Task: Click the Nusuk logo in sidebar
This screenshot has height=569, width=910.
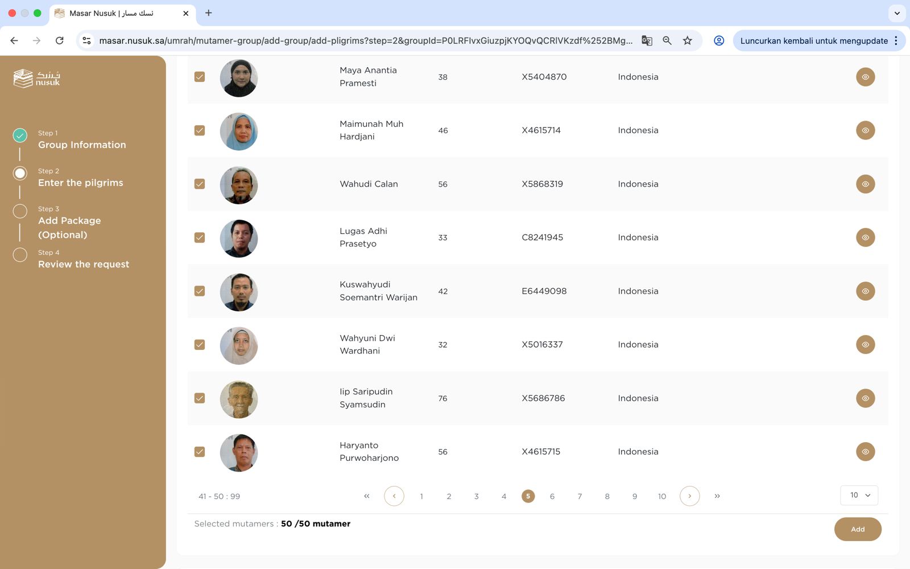Action: [x=37, y=79]
